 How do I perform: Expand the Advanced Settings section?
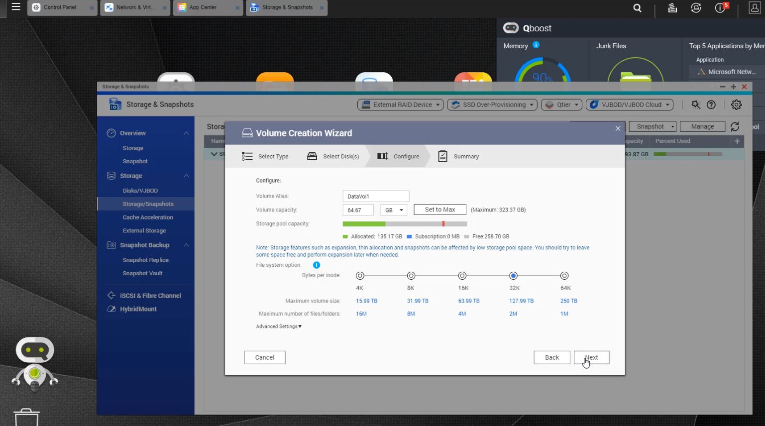point(279,326)
